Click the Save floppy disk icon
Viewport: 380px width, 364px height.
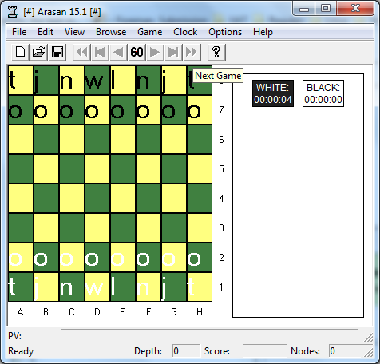click(x=57, y=52)
